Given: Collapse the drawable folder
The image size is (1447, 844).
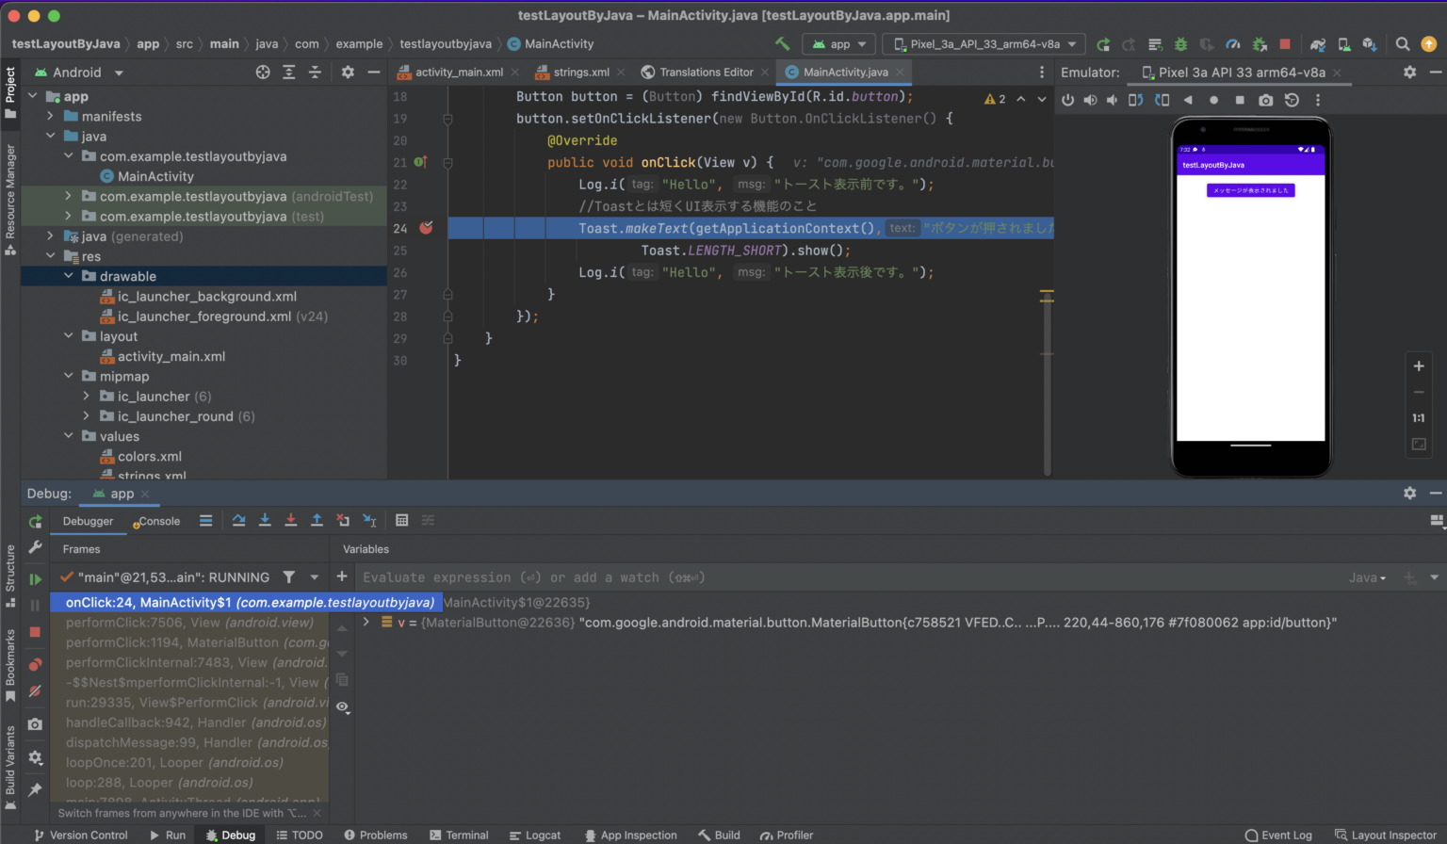Looking at the screenshot, I should [x=68, y=275].
